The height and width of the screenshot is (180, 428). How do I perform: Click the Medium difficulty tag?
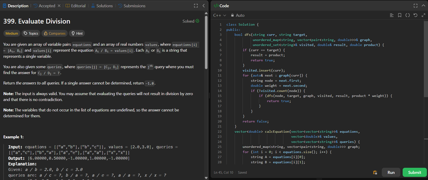click(x=11, y=33)
